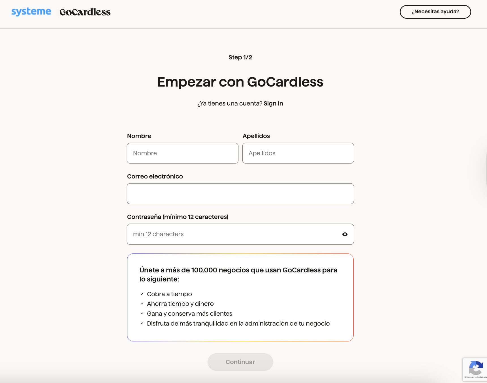Open the ¿Necesitas ayuda? help button
487x383 pixels.
tap(435, 12)
